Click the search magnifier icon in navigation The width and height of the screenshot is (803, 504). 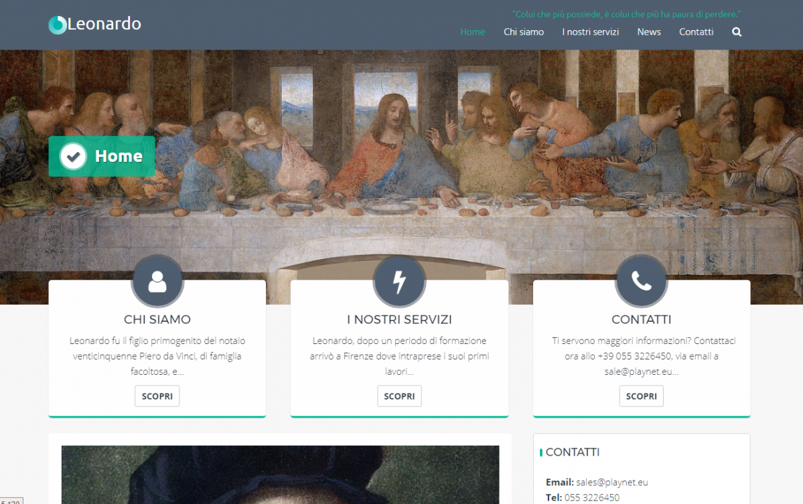pos(737,31)
